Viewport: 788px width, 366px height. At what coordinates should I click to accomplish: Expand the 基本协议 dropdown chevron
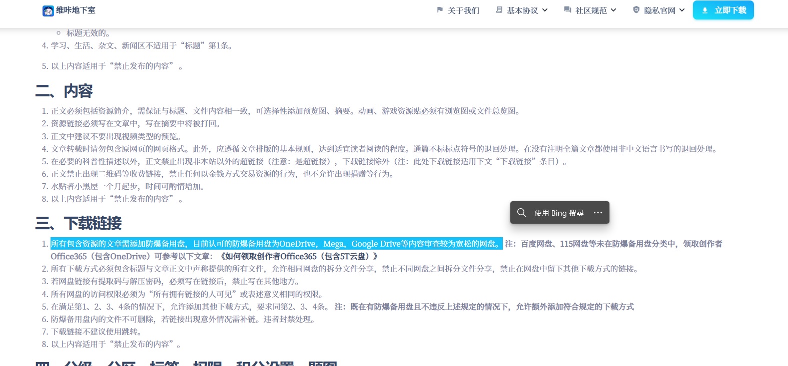[x=545, y=10]
